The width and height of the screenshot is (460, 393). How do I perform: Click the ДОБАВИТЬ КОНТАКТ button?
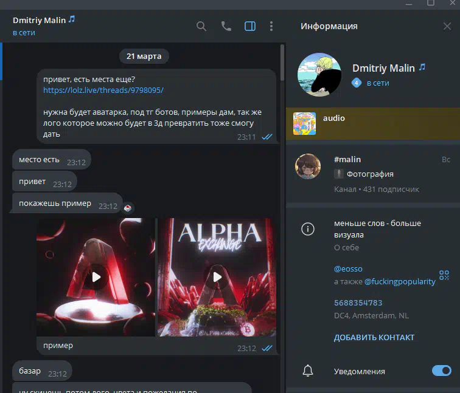[374, 337]
